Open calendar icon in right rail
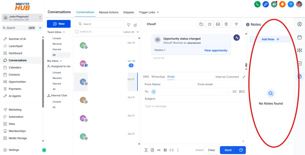 tap(300, 37)
